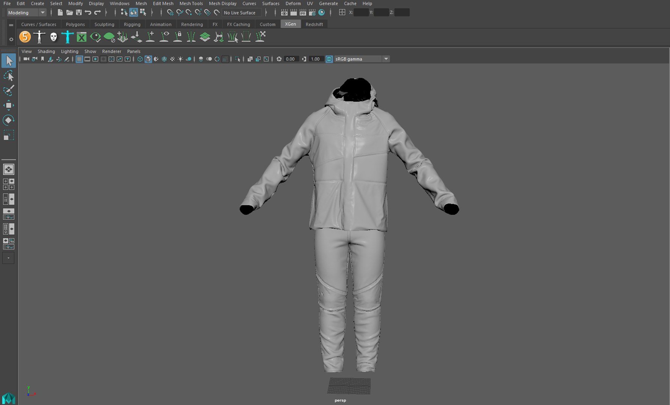
Task: Click the exposure value 0.00 field
Action: click(x=291, y=59)
